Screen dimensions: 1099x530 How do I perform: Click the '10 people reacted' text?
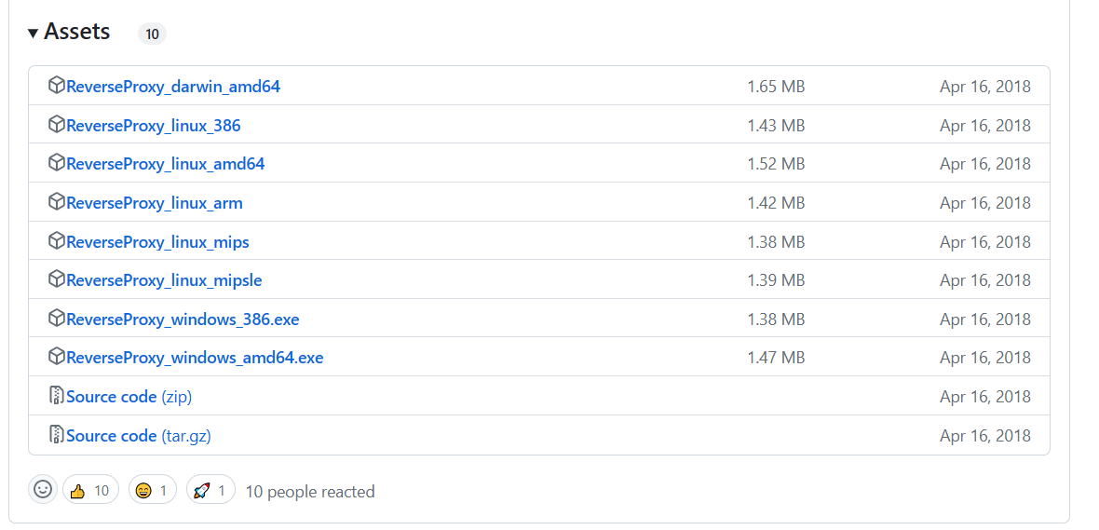pyautogui.click(x=310, y=492)
